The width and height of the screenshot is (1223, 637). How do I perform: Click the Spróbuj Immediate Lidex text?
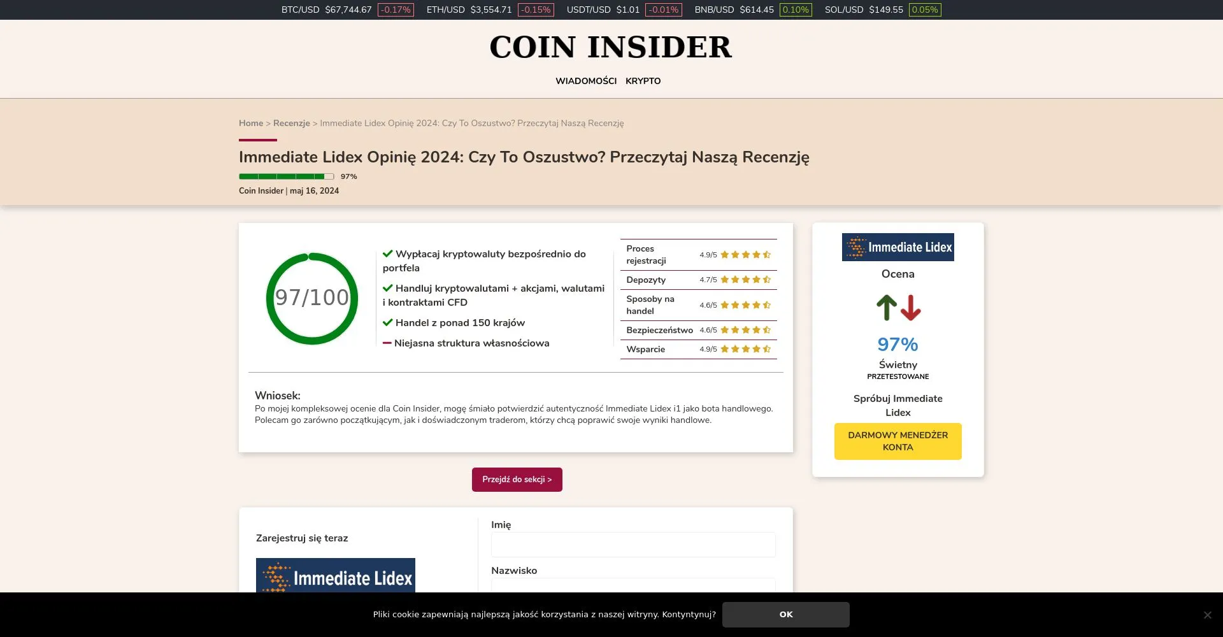pos(898,406)
